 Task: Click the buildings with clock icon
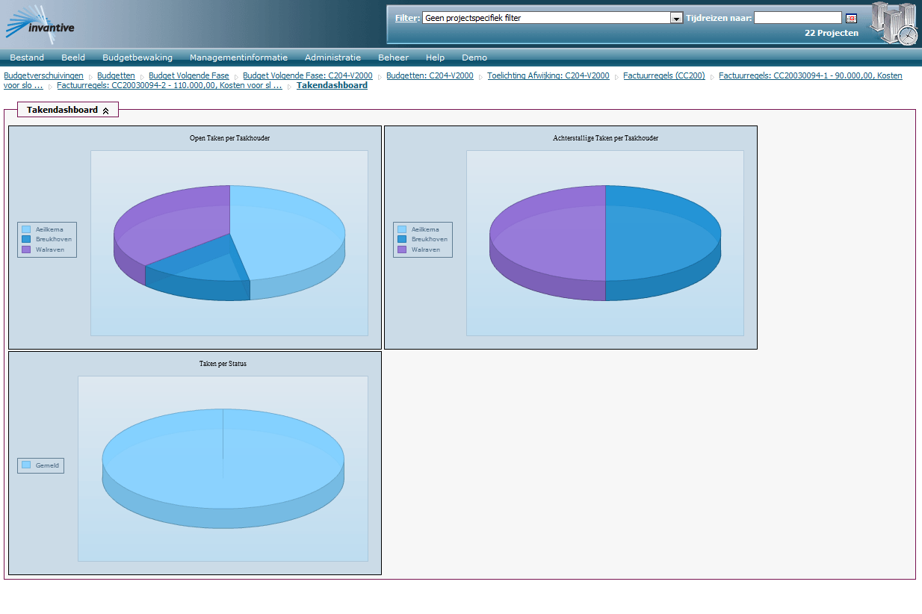tap(894, 23)
